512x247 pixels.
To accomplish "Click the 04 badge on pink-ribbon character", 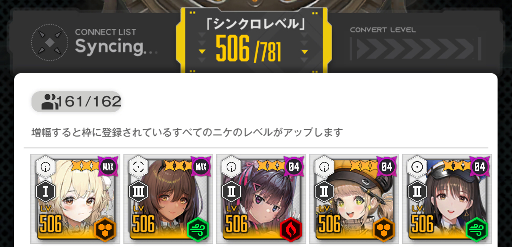I will [294, 167].
